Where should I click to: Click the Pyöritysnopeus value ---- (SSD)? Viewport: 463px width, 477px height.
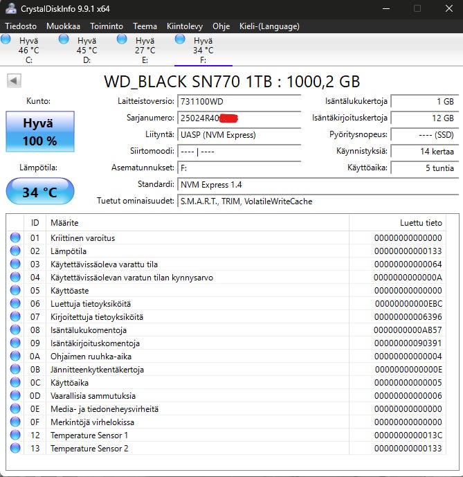[x=425, y=135]
